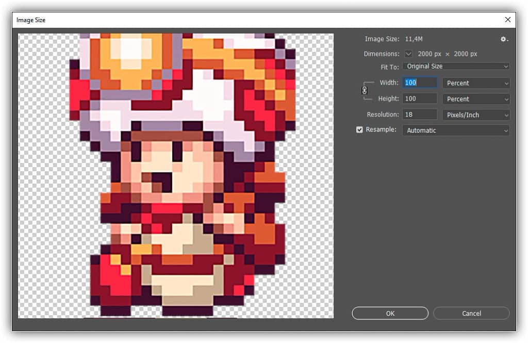Click the Image Size title bar text

[31, 20]
